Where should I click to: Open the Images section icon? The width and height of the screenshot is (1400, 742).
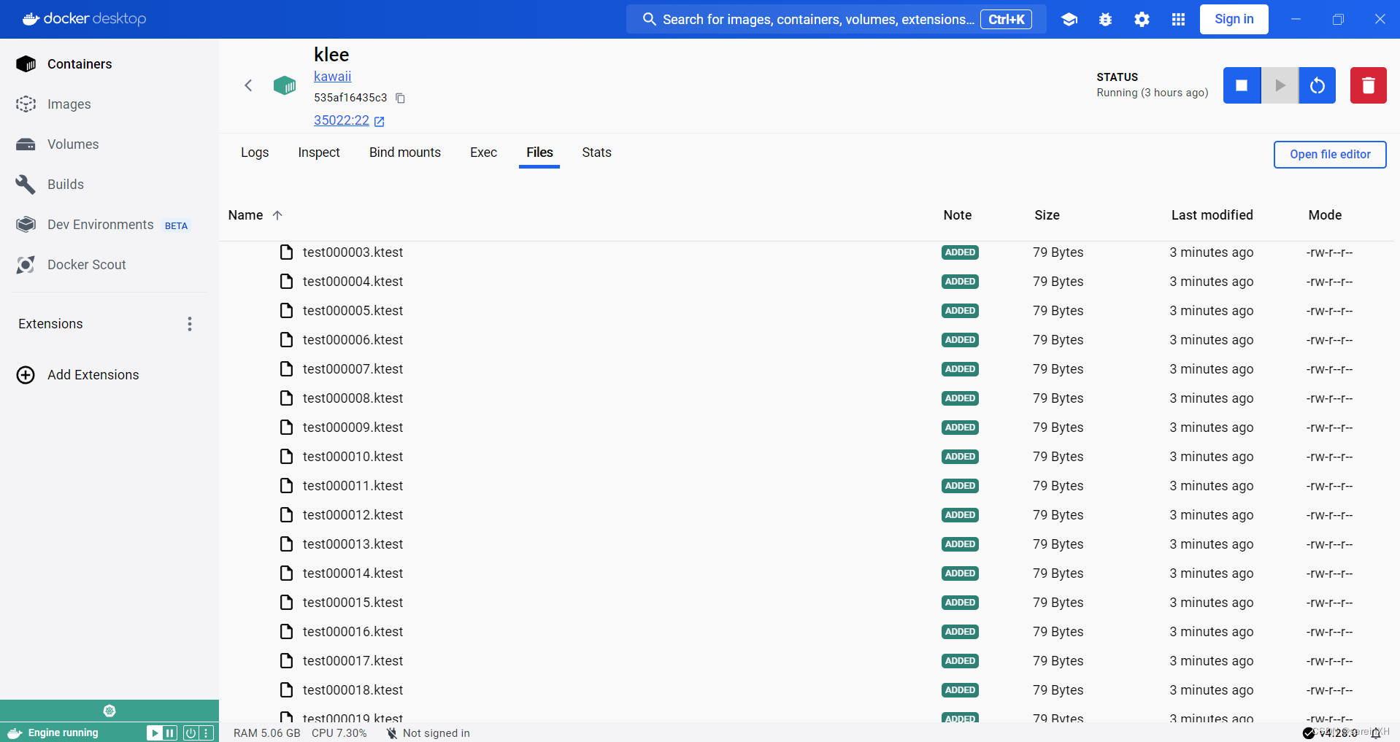click(26, 104)
